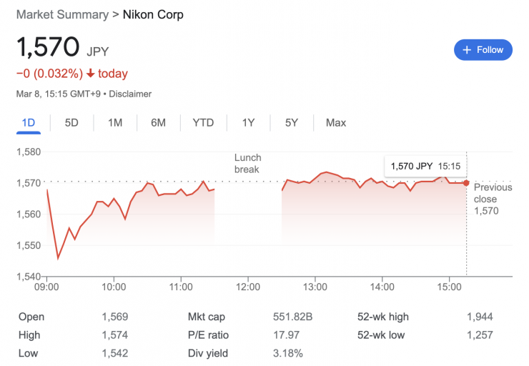Viewport: 529px width, 366px height.
Task: Click the P/E ratio label
Action: (x=209, y=335)
